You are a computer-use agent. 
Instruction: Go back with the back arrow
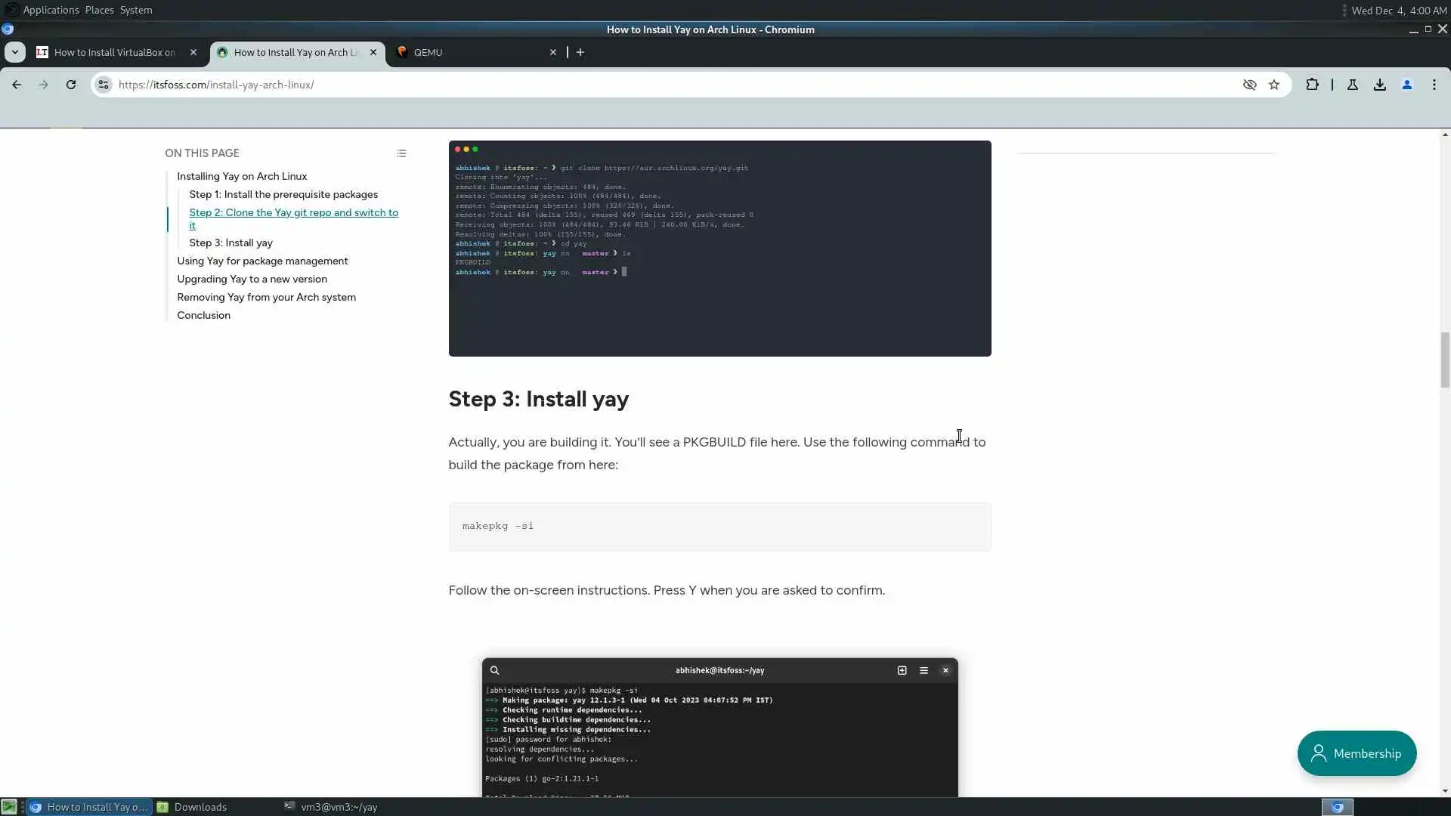(x=17, y=85)
